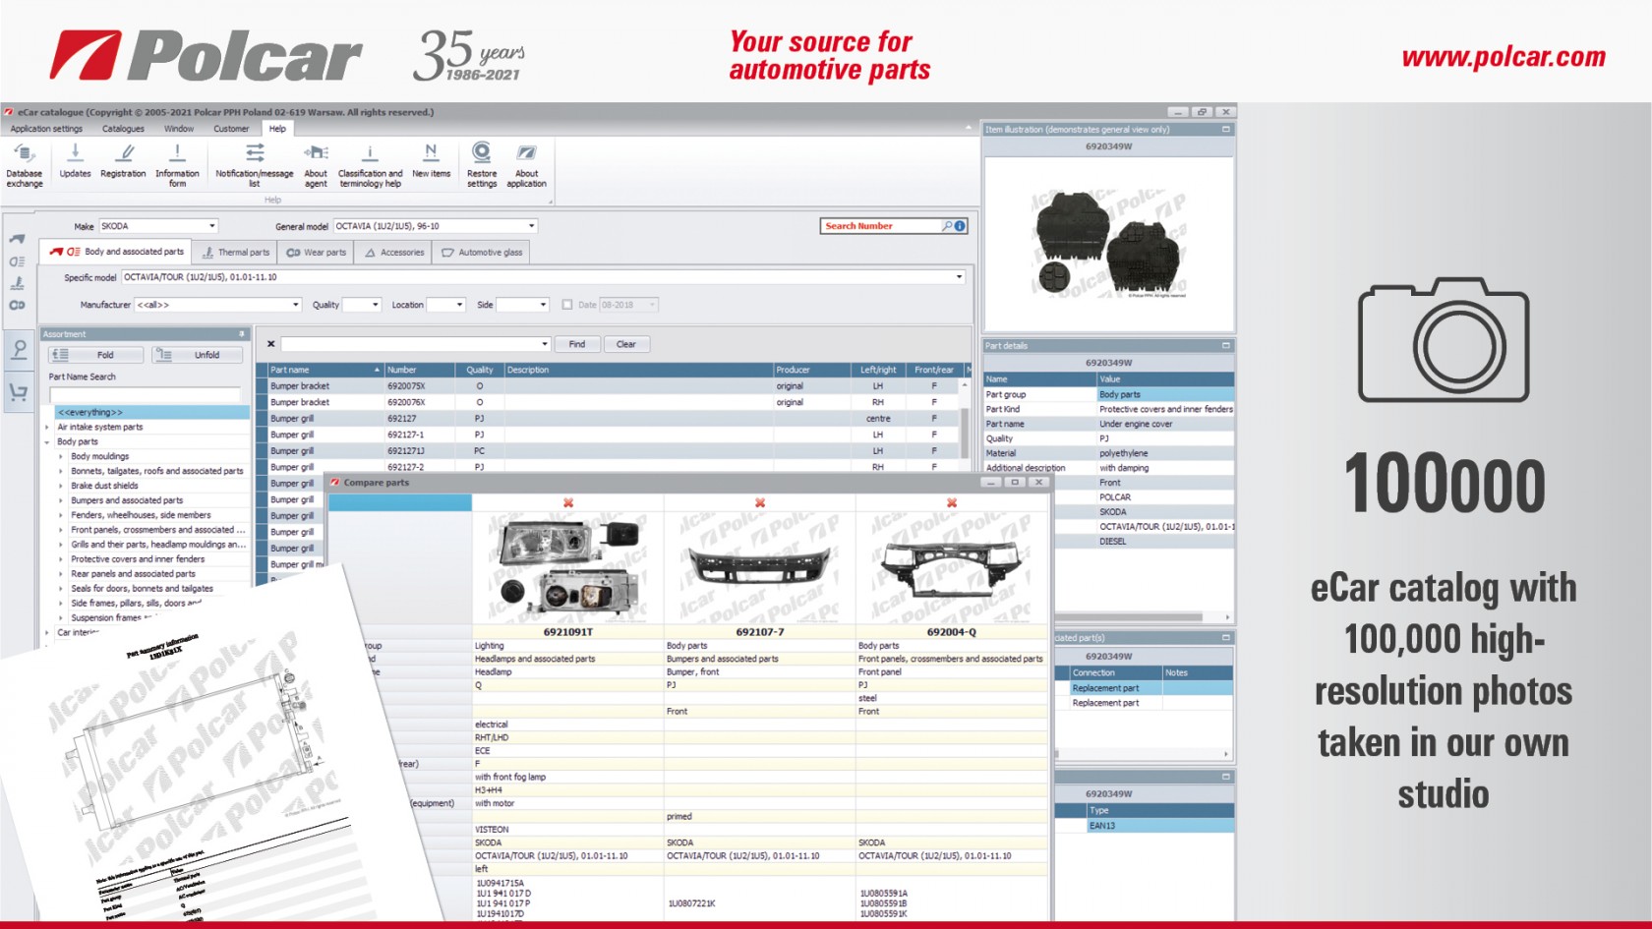Click the Clear button
The width and height of the screenshot is (1652, 929).
(626, 344)
